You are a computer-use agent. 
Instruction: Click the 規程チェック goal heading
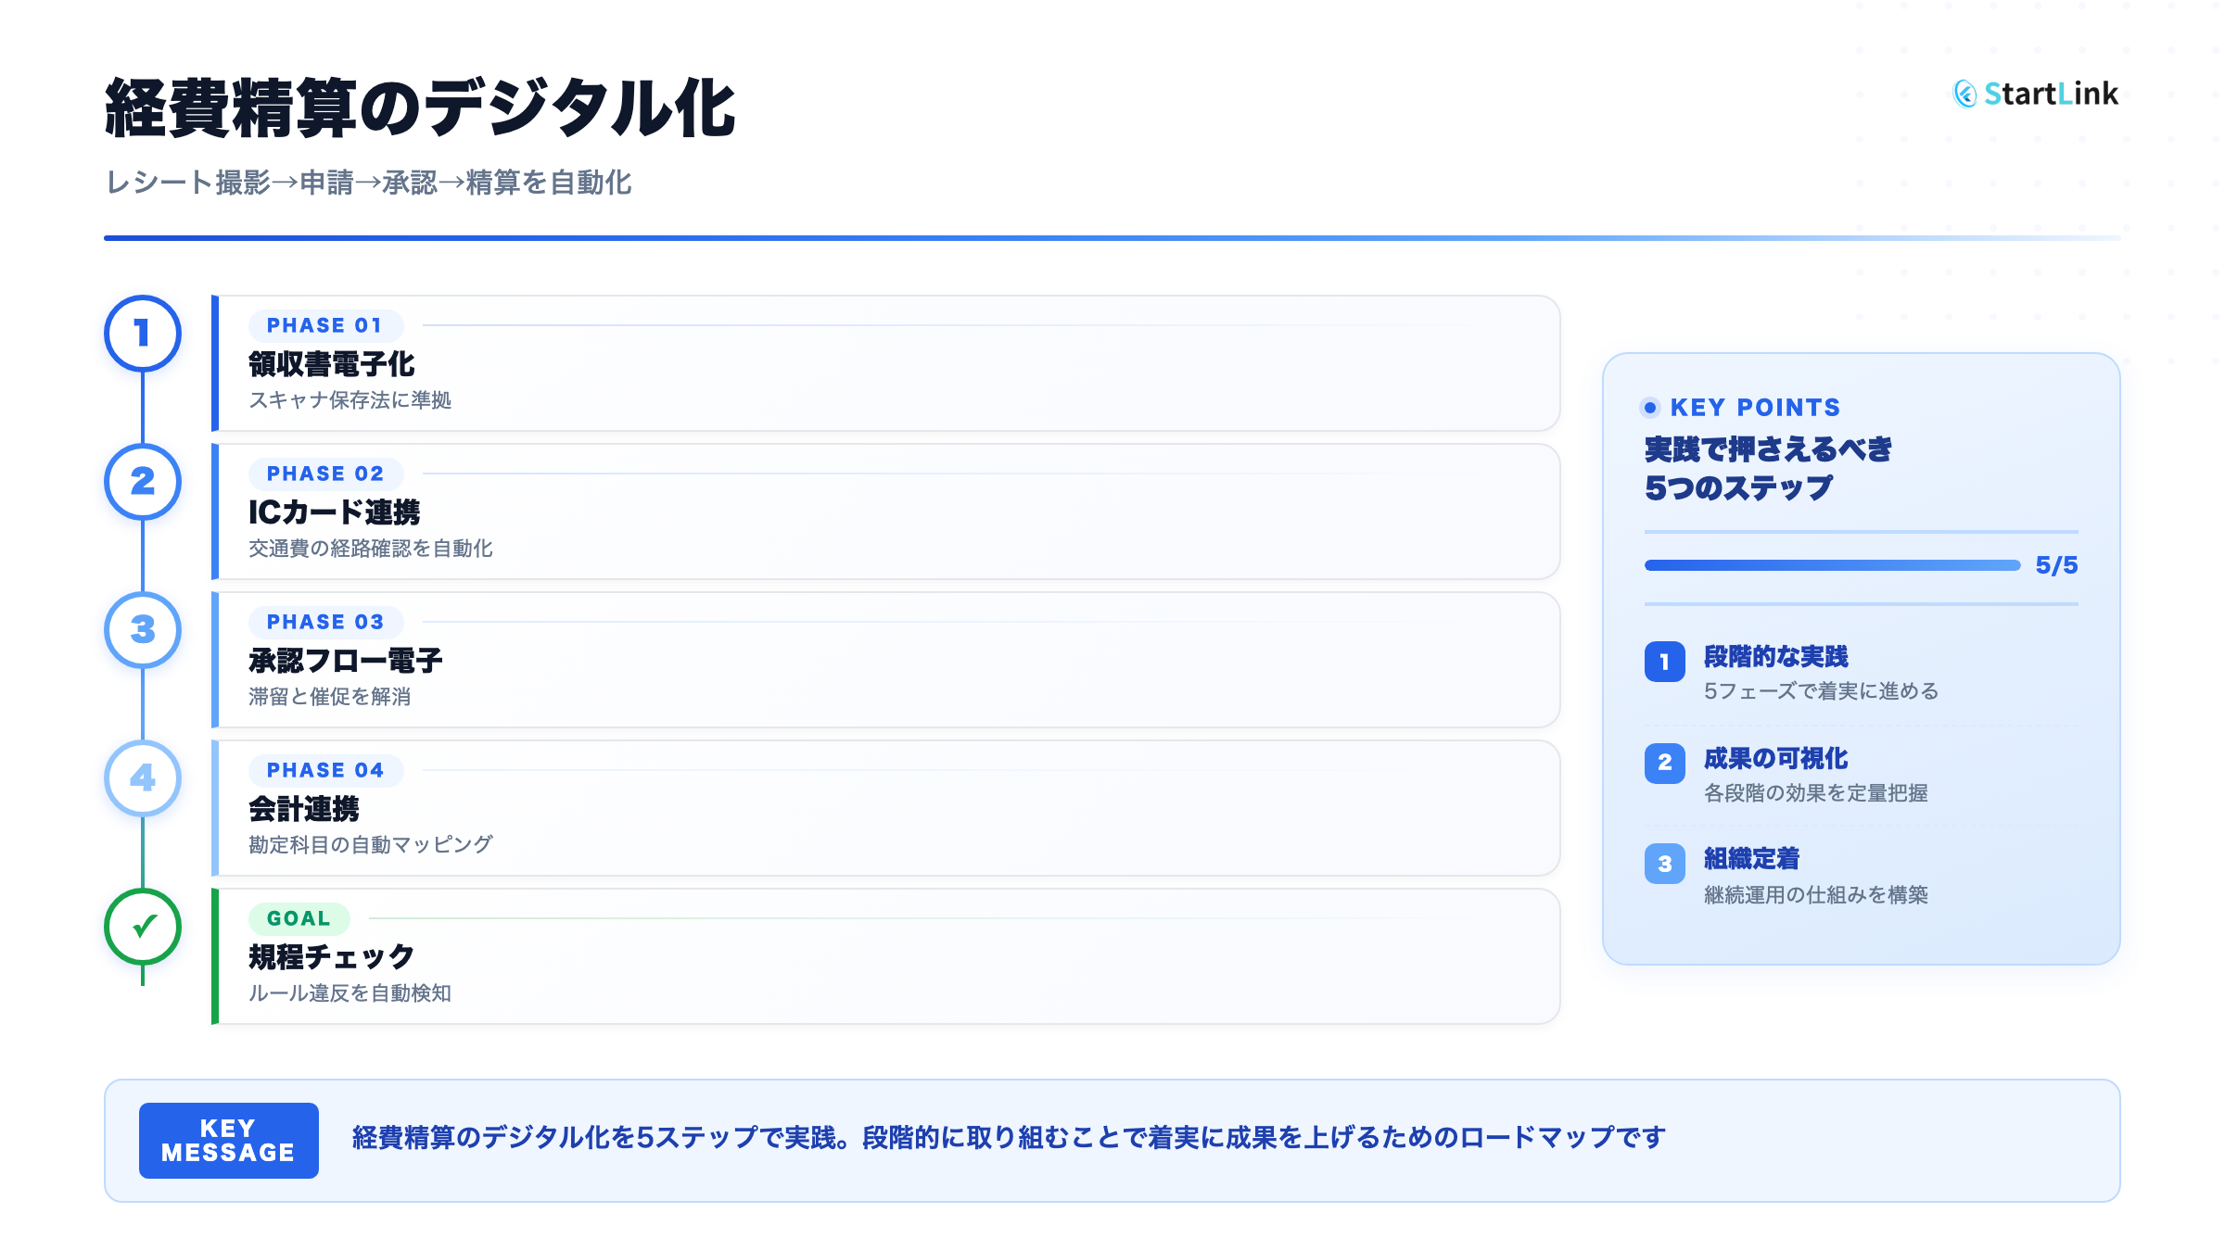tap(331, 956)
